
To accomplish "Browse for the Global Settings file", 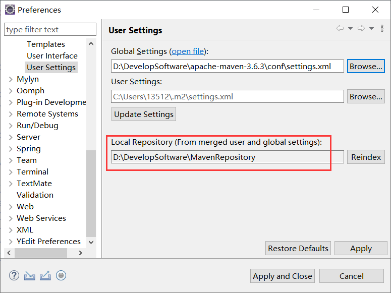I will click(x=366, y=66).
